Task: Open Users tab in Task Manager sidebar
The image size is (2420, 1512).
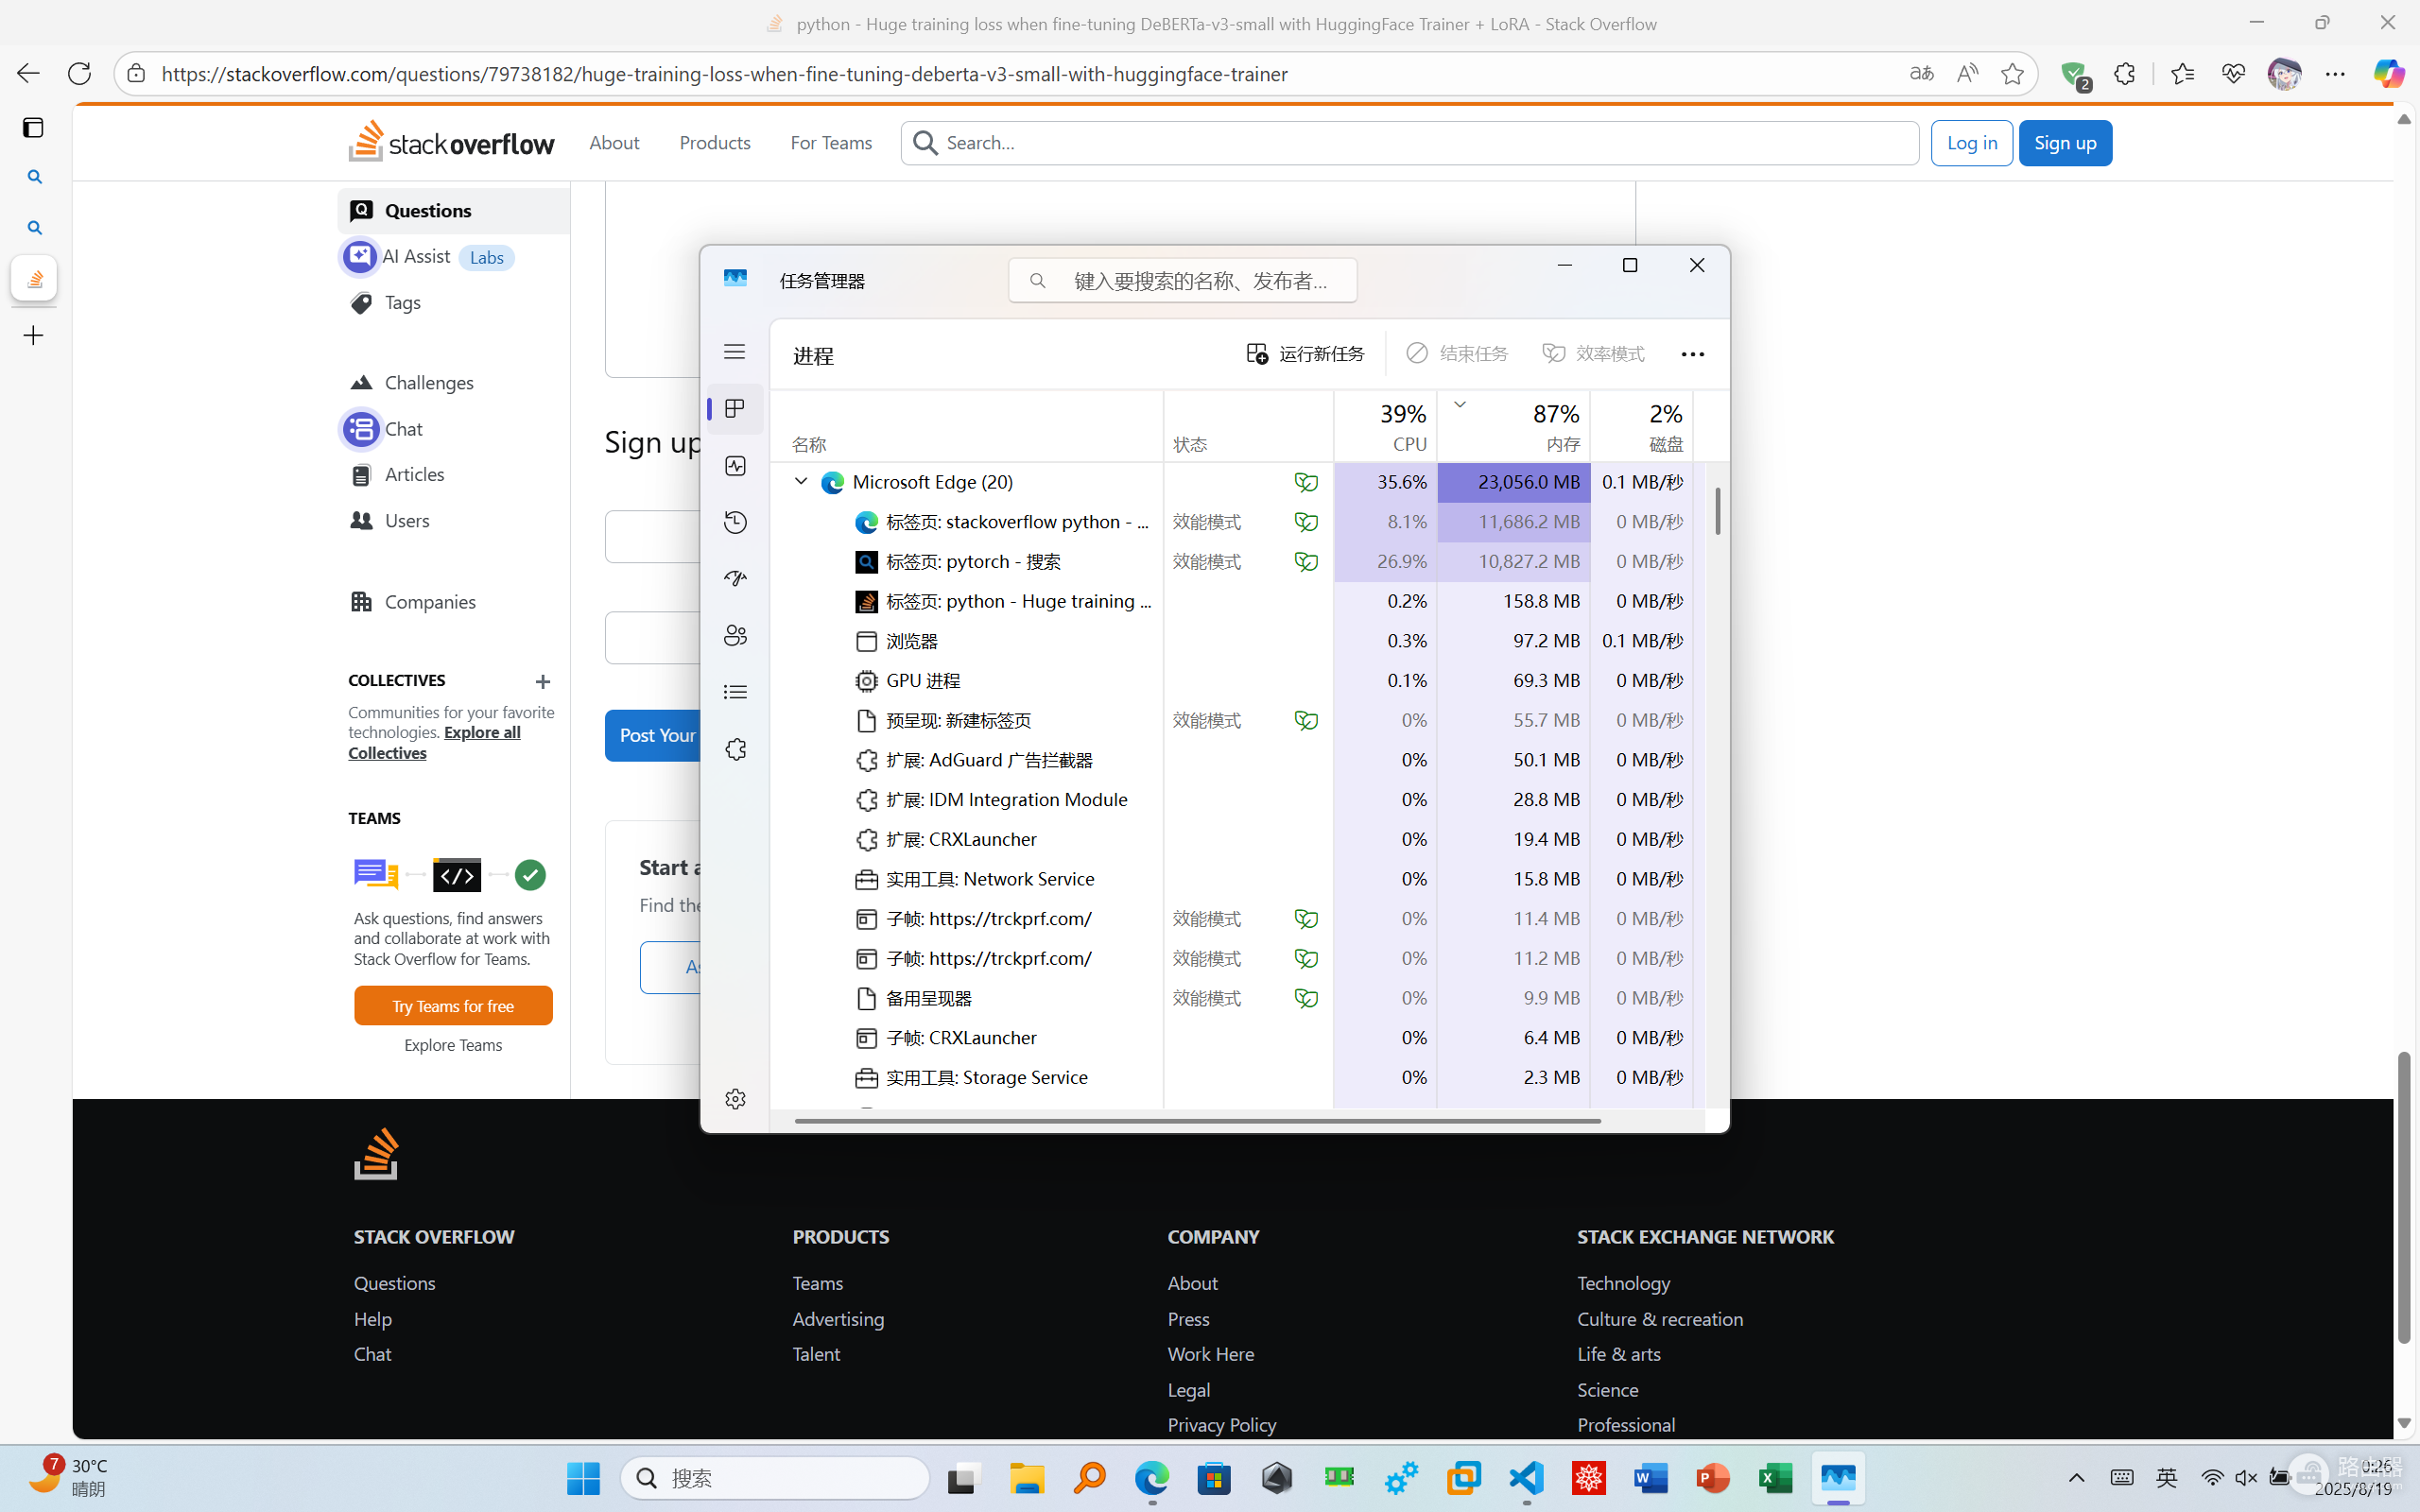Action: (x=735, y=635)
